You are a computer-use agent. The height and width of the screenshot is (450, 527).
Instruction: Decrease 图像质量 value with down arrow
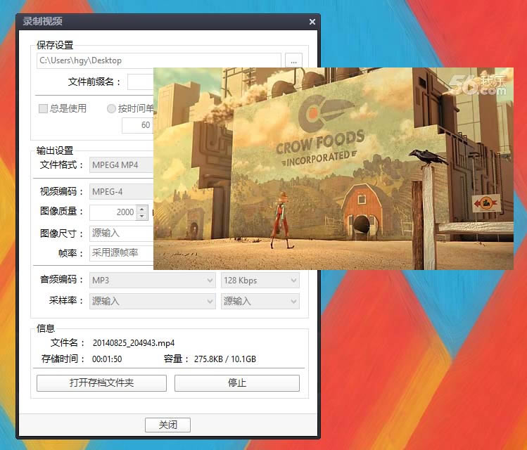coord(143,215)
